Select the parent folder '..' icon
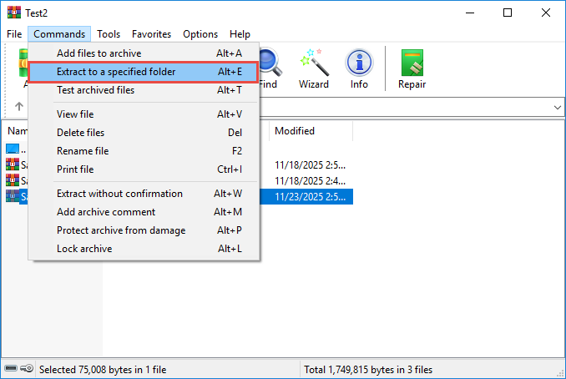The image size is (566, 379). click(x=13, y=149)
